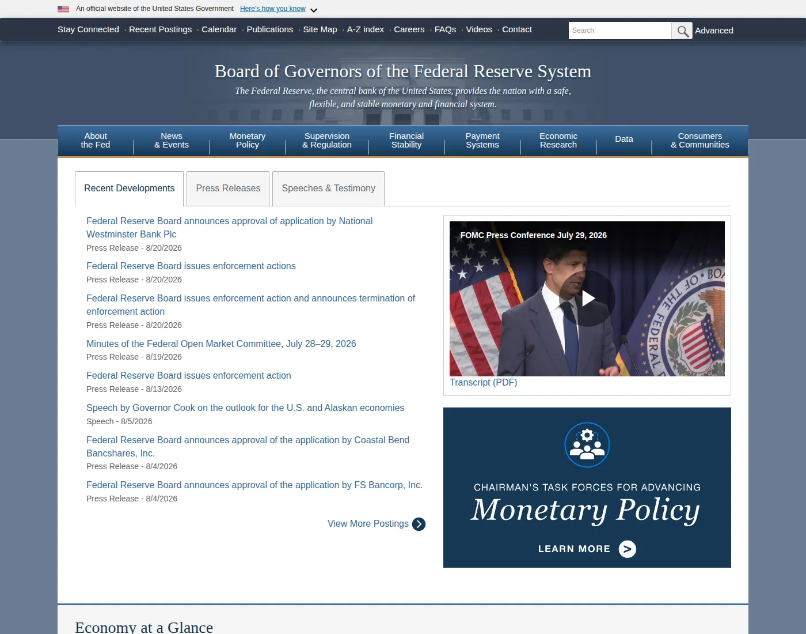Open 8/13/2026 enforcement action release
Screen dimensions: 806x634
189,376
